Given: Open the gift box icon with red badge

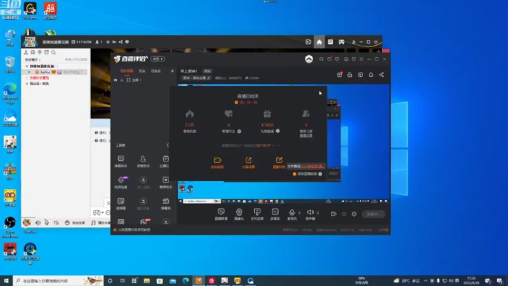Looking at the screenshot, I should [340, 74].
